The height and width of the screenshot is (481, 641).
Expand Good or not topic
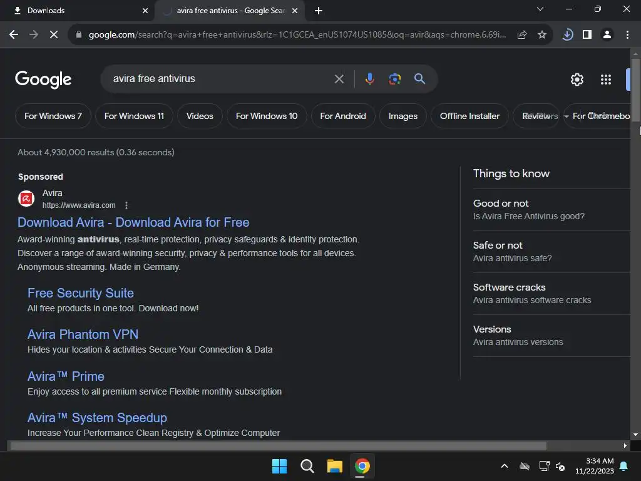tap(551, 210)
